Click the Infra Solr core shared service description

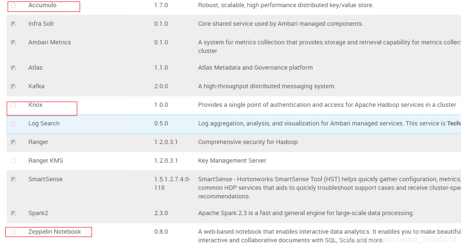point(280,24)
